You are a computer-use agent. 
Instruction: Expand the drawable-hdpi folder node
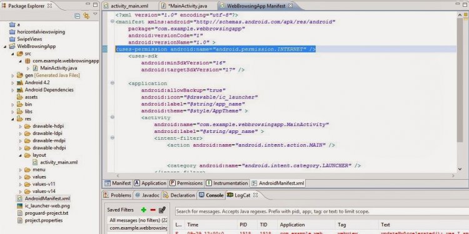(21, 126)
